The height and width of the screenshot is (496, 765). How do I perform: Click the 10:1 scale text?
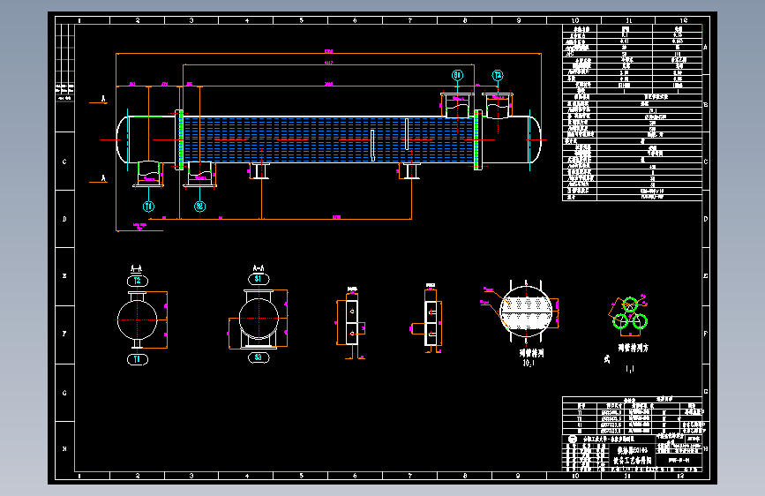pos(529,364)
